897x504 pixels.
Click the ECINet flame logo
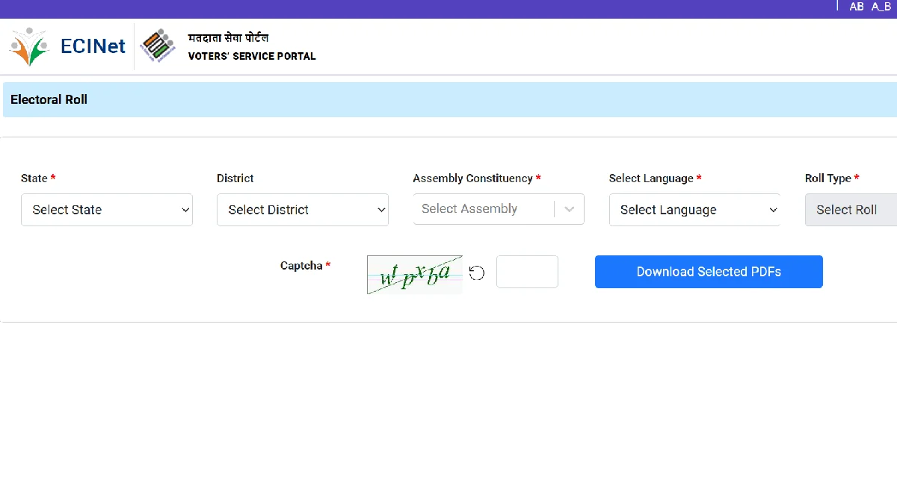[x=28, y=46]
